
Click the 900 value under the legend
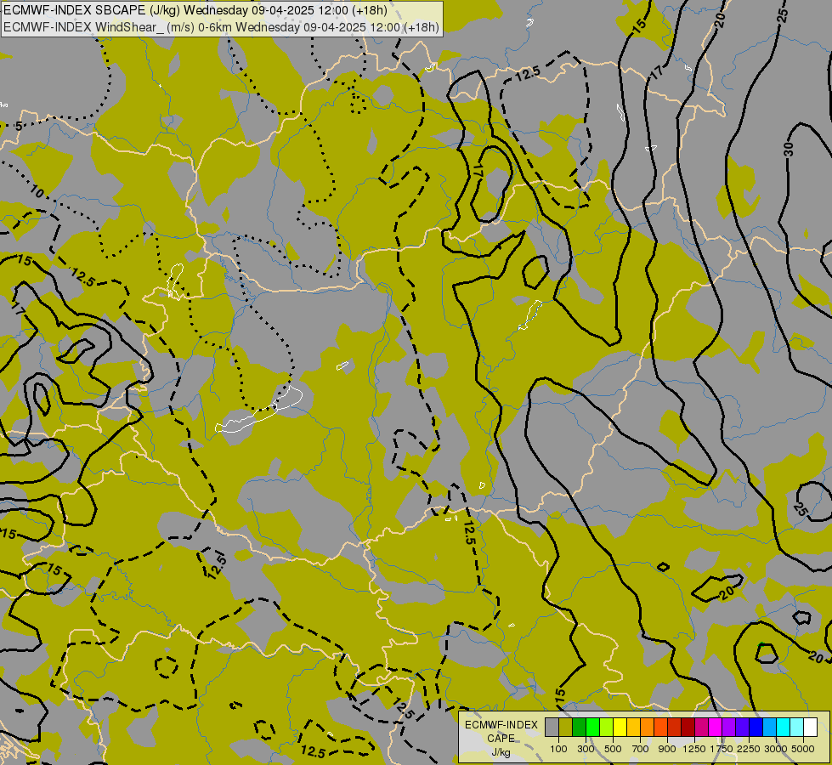(667, 749)
